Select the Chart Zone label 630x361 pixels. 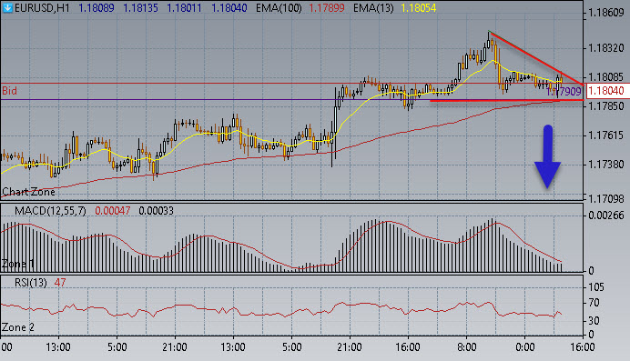(28, 192)
